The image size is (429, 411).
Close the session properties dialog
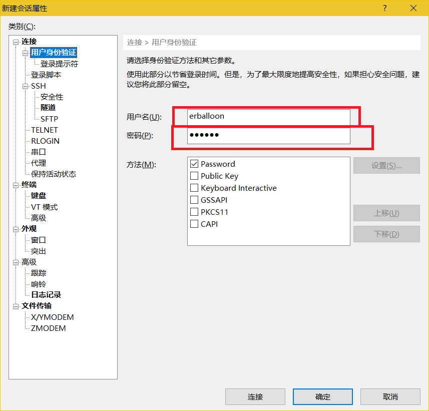413,8
